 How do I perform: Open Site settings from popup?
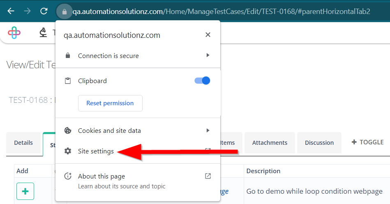(96, 151)
